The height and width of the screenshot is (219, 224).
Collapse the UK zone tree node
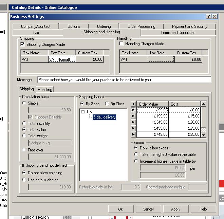click(x=83, y=112)
